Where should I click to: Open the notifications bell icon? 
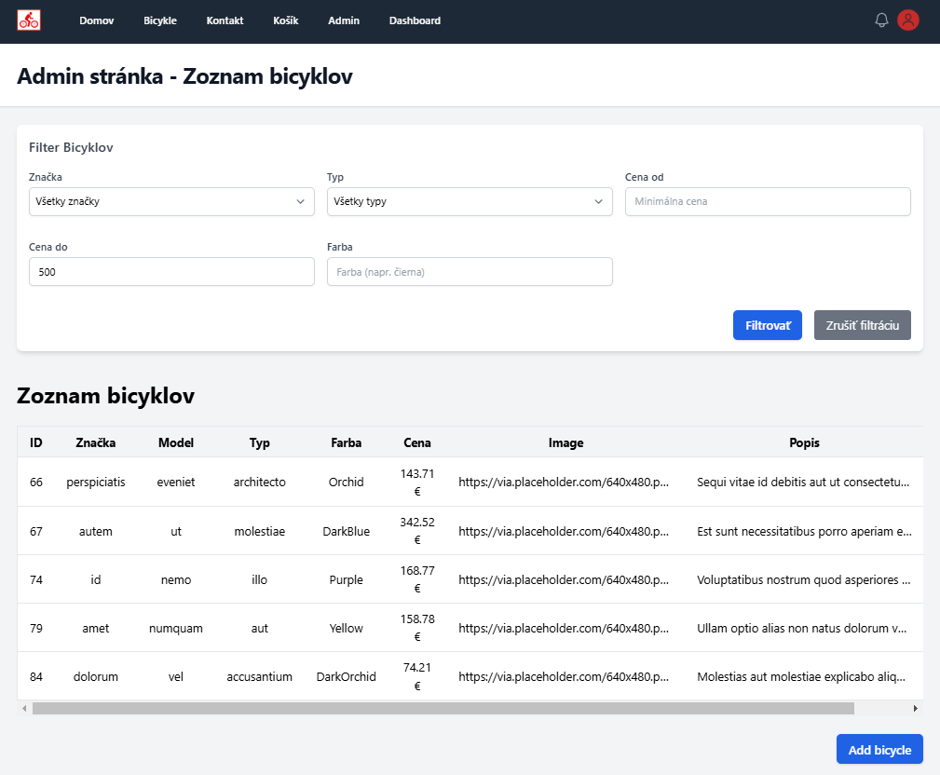[881, 20]
